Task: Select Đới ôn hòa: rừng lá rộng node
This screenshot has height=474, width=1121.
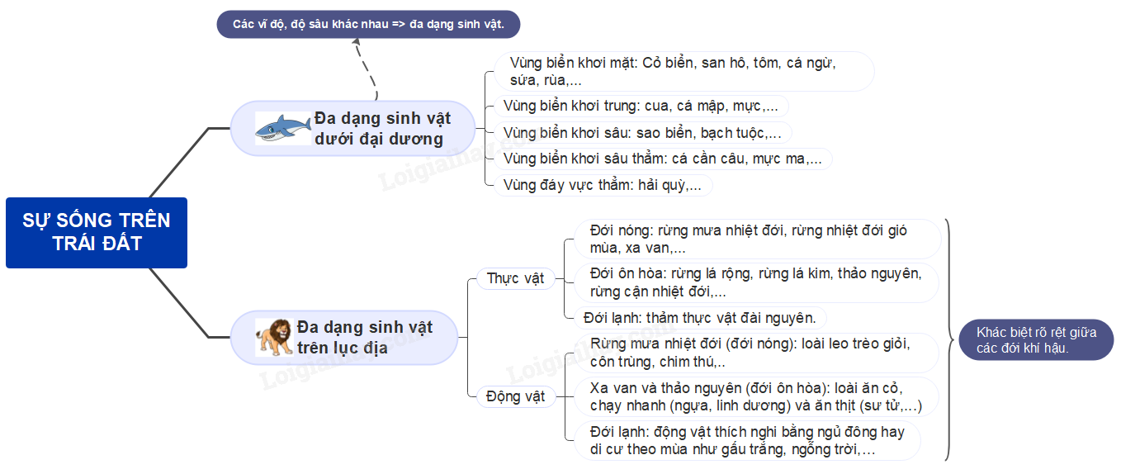Action: (x=754, y=282)
